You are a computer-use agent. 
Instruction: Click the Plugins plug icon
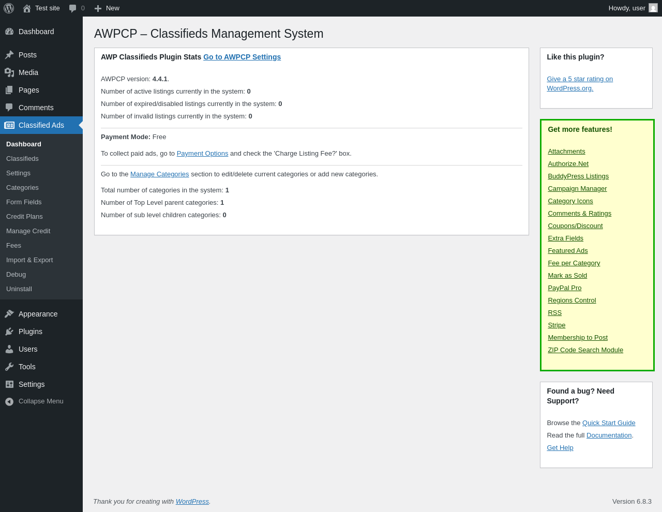pos(9,332)
